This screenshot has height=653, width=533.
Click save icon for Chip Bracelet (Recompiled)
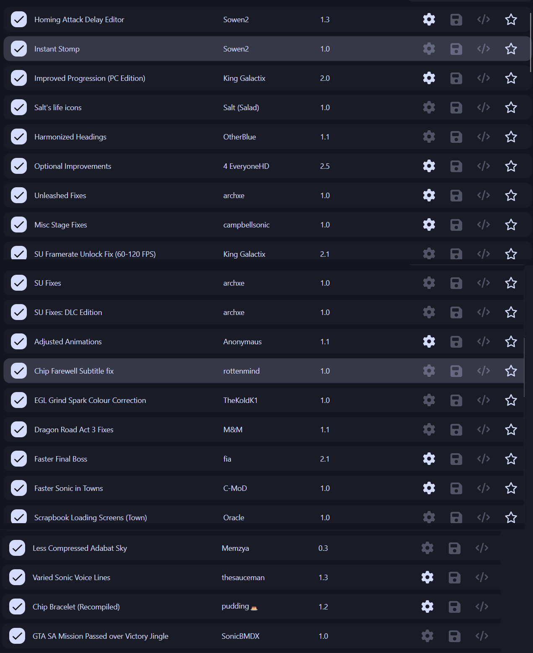pyautogui.click(x=454, y=607)
